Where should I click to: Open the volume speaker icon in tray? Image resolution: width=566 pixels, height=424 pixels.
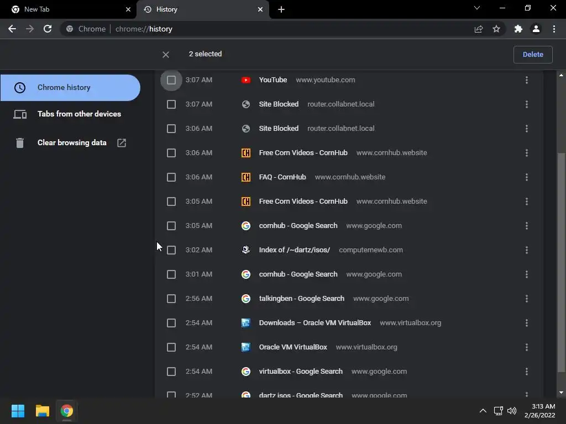click(511, 411)
